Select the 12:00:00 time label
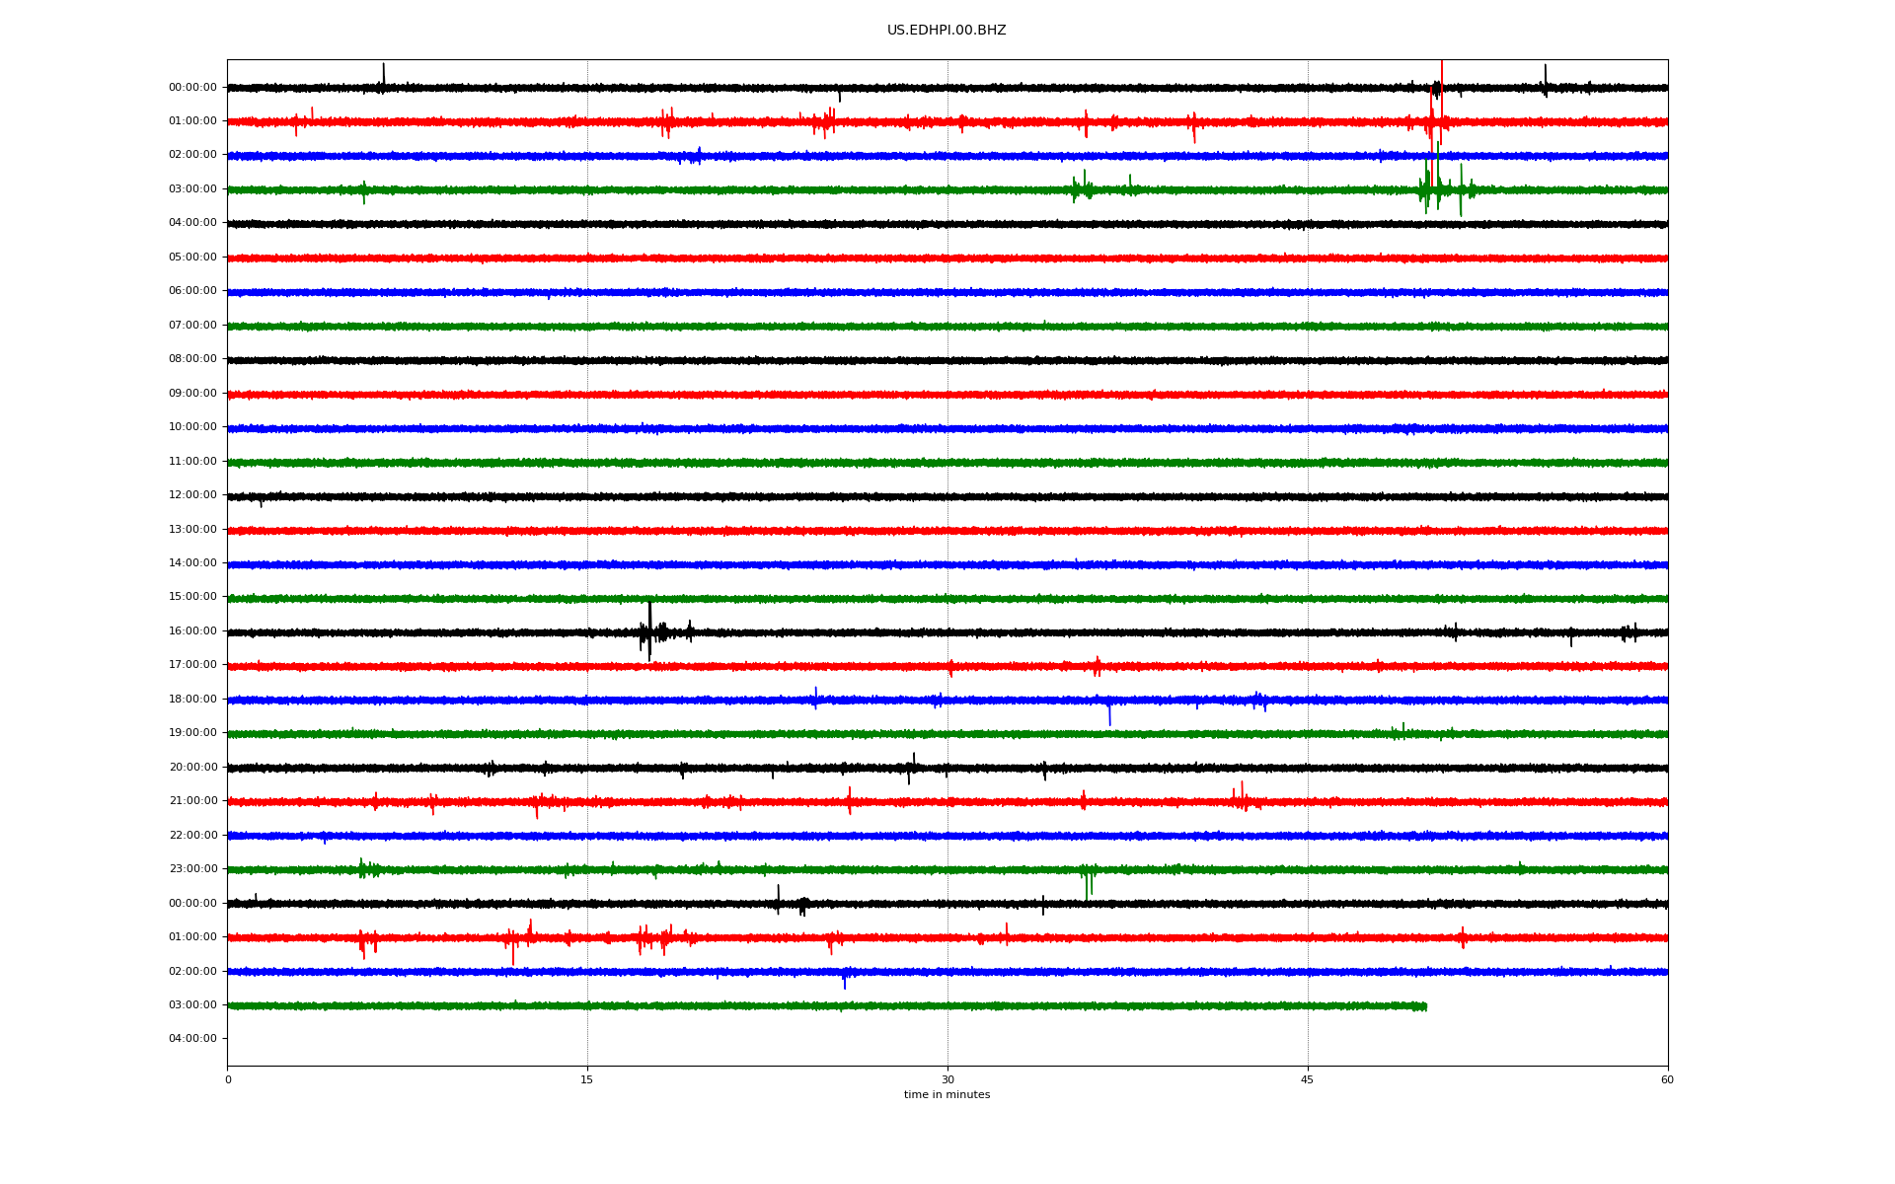The width and height of the screenshot is (1895, 1184). [x=192, y=495]
